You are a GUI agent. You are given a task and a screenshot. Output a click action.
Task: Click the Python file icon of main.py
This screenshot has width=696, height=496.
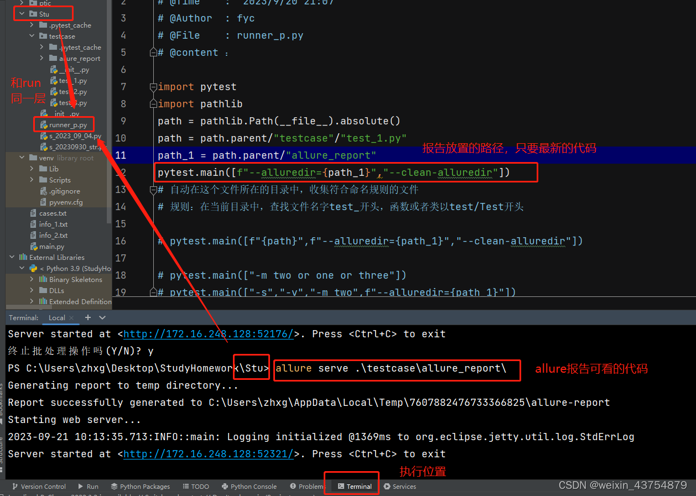click(34, 246)
